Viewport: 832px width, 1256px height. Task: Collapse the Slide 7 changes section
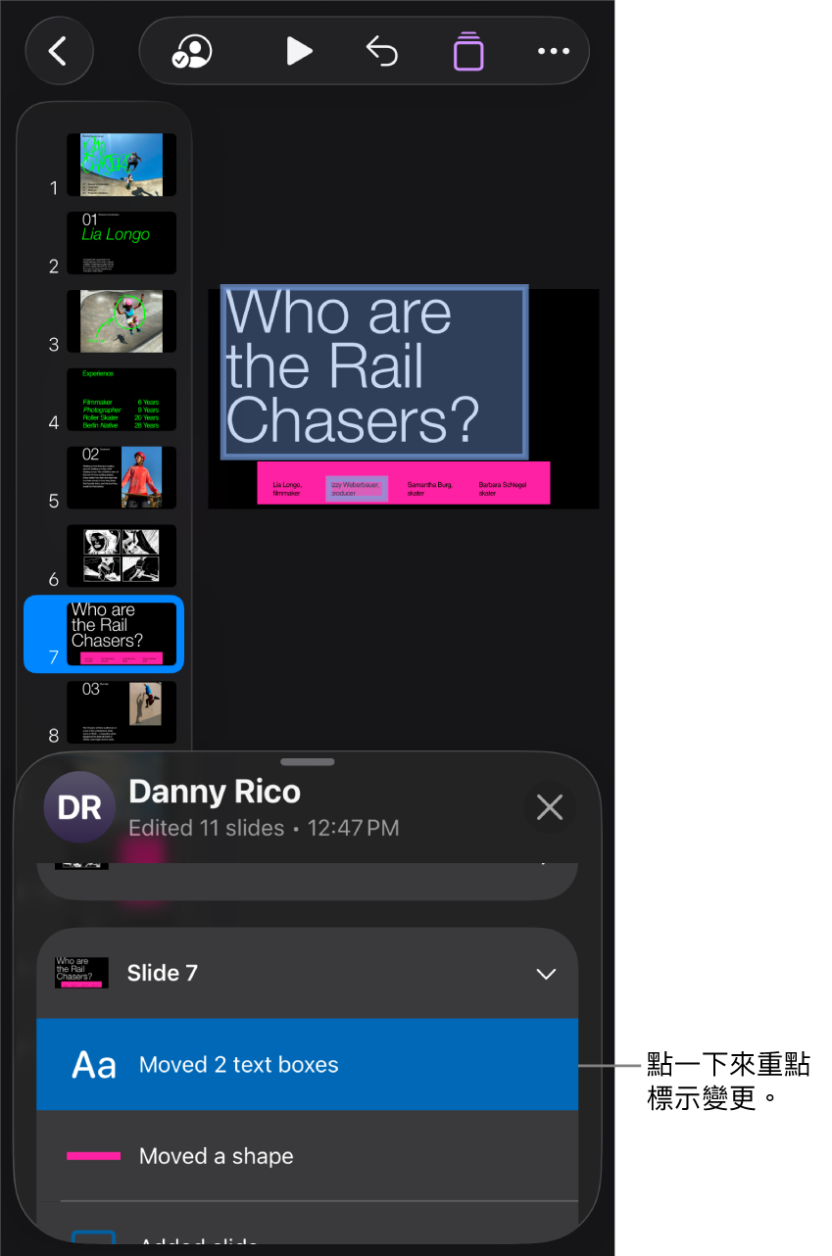(x=546, y=974)
